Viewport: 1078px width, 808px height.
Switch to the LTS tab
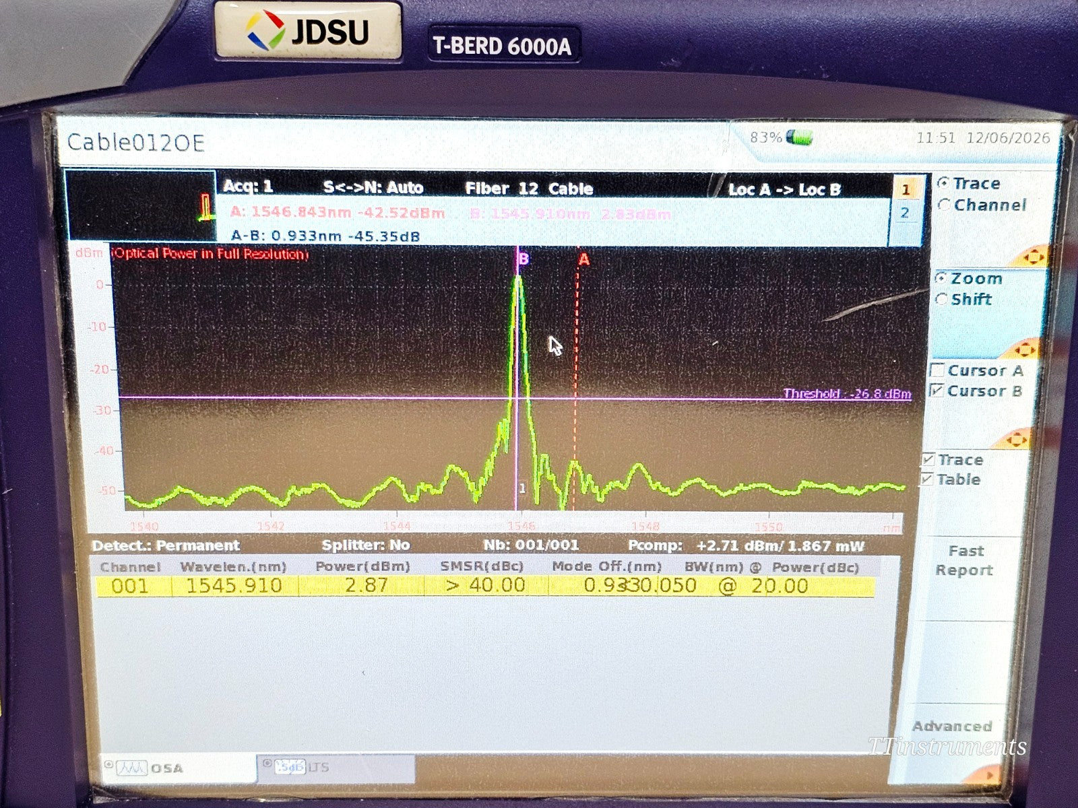tap(336, 767)
